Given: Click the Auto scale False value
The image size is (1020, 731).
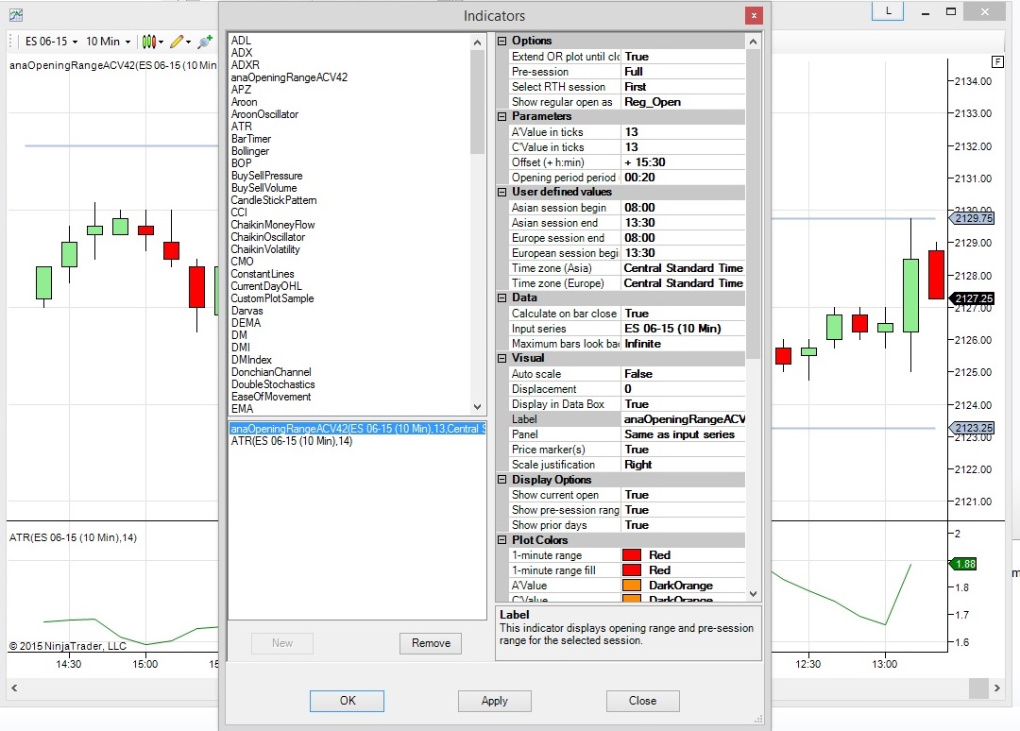Looking at the screenshot, I should point(683,374).
